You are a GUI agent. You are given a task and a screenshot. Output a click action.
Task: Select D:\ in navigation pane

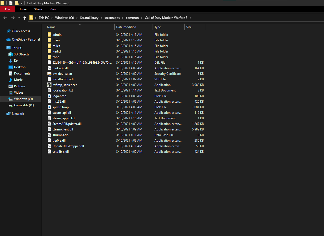click(16, 61)
